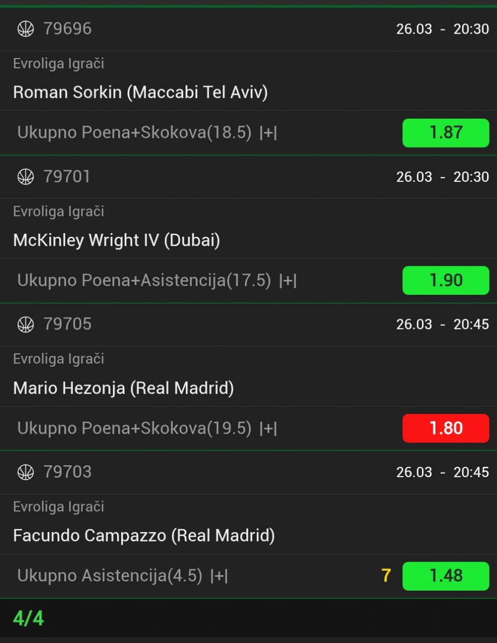497x643 pixels.
Task: Click the 4/4 ticket summary counter
Action: (28, 618)
